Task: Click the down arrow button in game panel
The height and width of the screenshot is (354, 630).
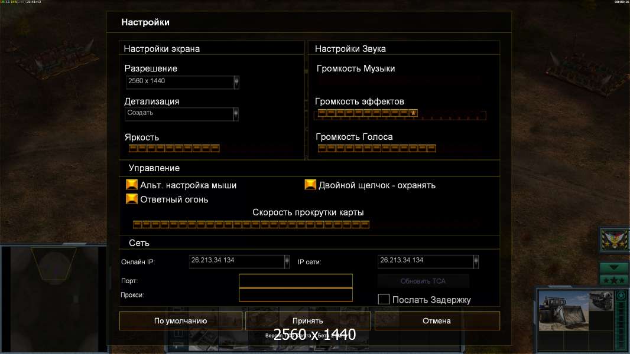Action: (614, 267)
